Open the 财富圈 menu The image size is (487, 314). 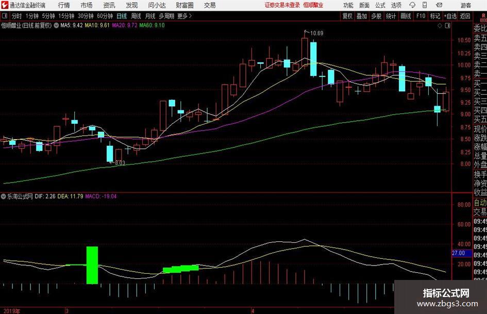pos(184,5)
